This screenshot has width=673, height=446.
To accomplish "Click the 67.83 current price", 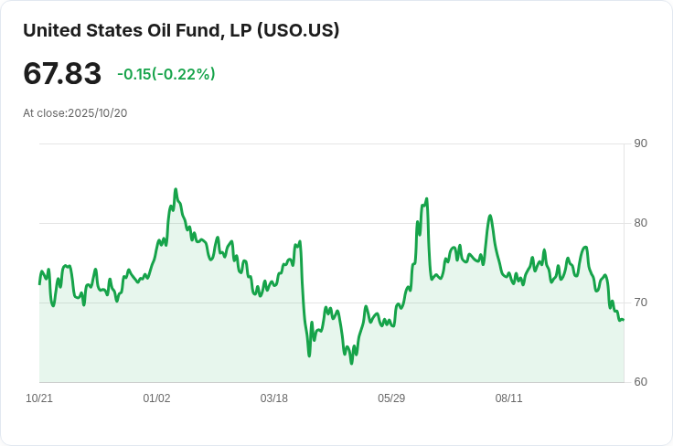I will tap(62, 73).
